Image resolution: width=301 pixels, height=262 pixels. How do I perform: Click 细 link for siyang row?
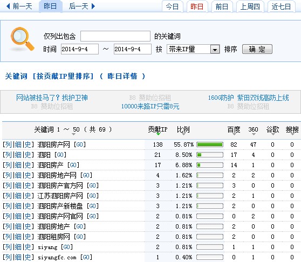18,247
